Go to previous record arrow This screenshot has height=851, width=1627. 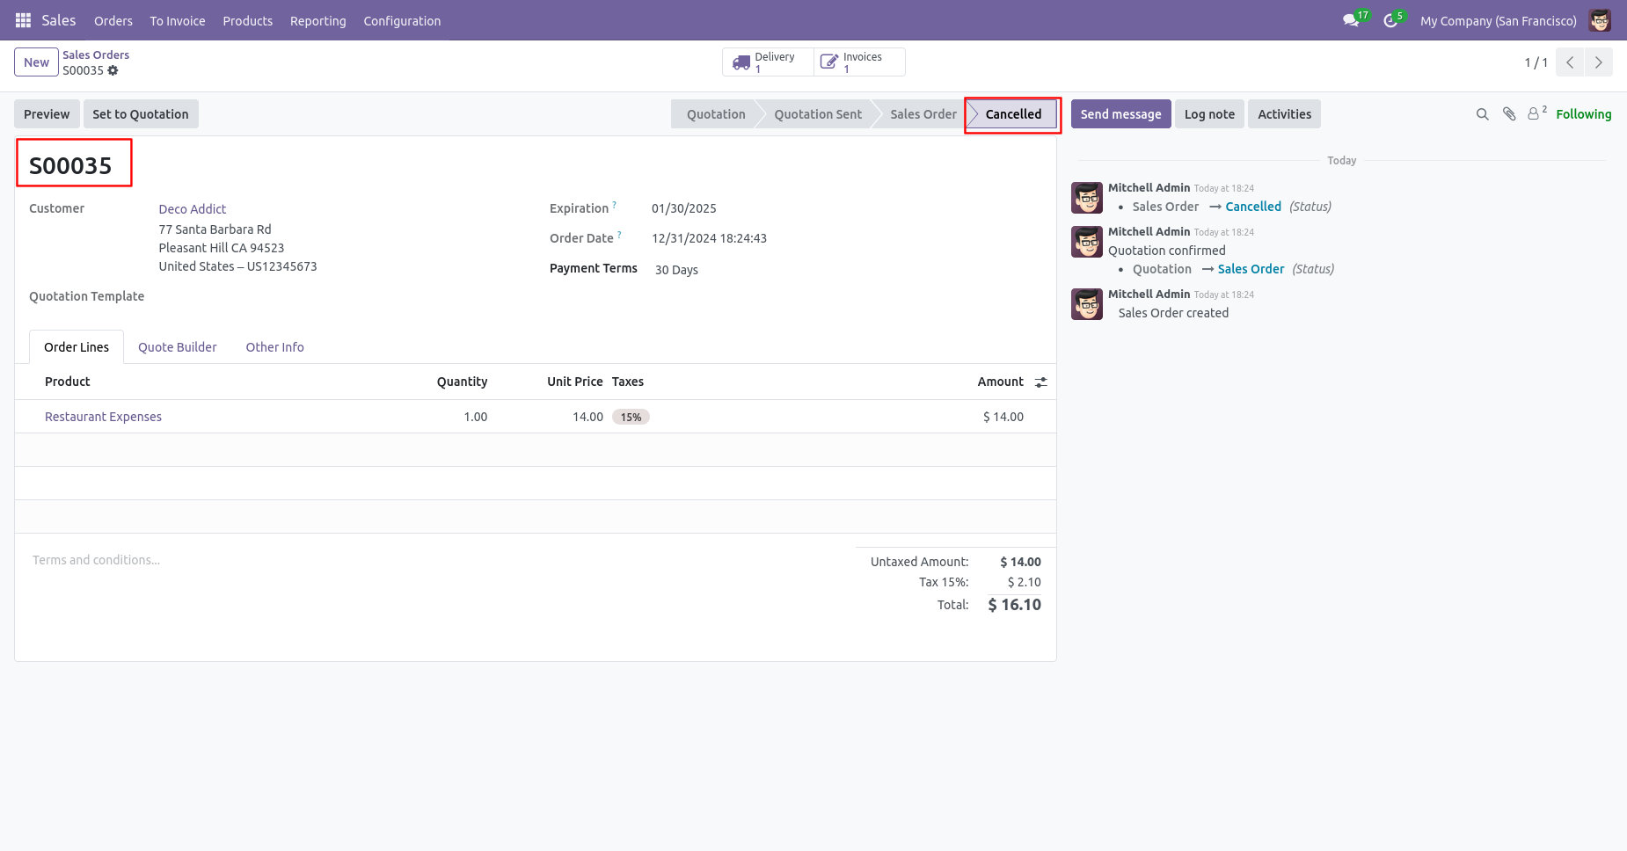(x=1570, y=62)
